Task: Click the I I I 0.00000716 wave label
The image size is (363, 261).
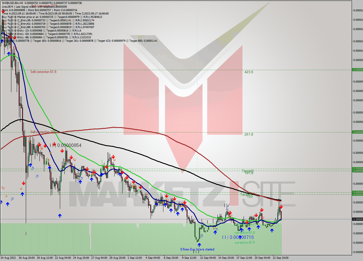Action: tap(238, 237)
